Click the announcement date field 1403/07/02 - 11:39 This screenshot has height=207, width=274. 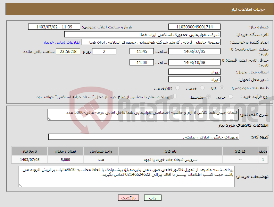tap(54, 27)
